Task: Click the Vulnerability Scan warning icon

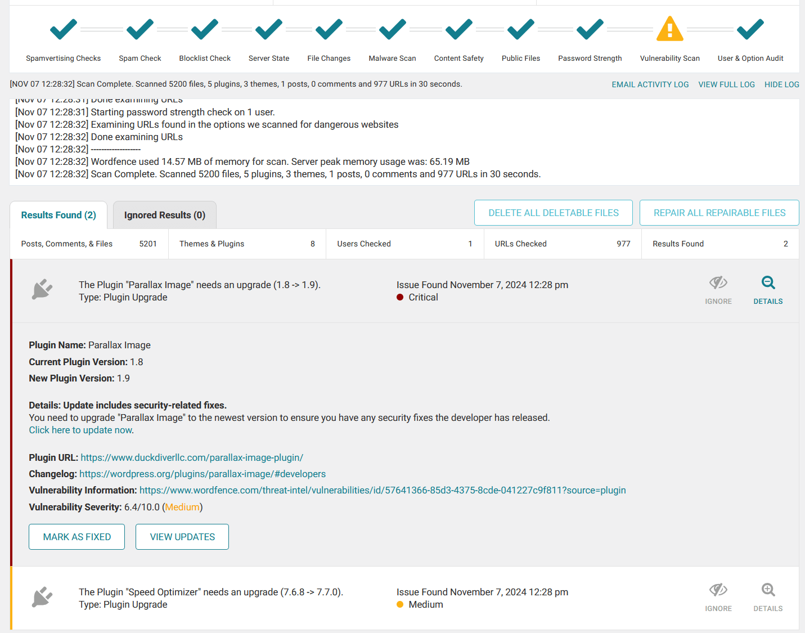Action: pos(669,29)
